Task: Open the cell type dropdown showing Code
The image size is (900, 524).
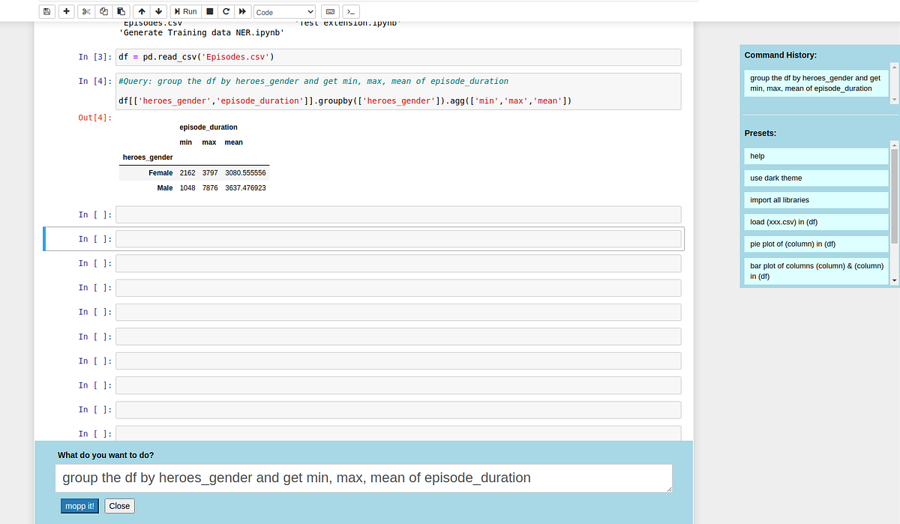Action: [284, 11]
